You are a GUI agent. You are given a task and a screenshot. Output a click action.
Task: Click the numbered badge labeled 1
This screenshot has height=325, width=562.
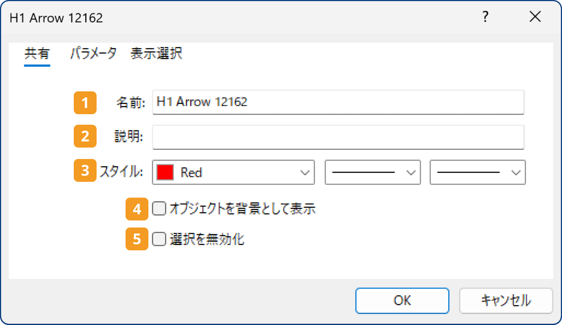tap(85, 103)
